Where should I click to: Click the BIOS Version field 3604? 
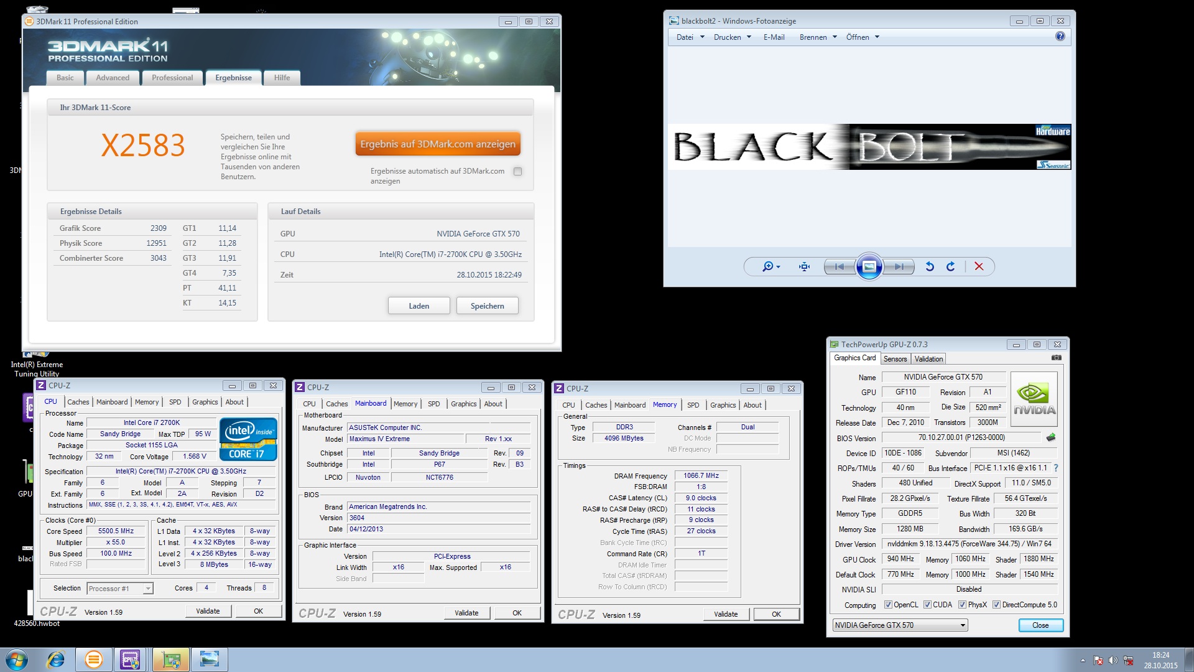438,518
